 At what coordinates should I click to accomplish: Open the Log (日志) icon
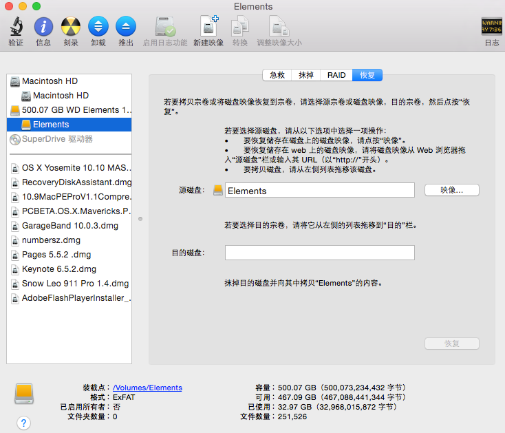[x=491, y=28]
